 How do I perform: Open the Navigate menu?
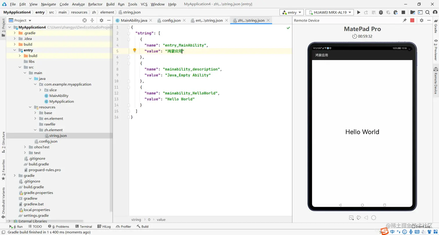click(48, 4)
